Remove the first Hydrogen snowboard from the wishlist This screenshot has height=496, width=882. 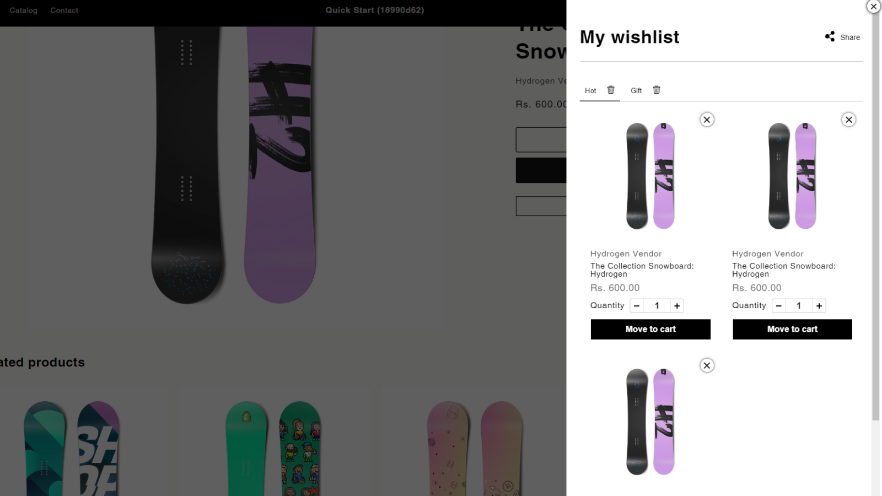[707, 120]
